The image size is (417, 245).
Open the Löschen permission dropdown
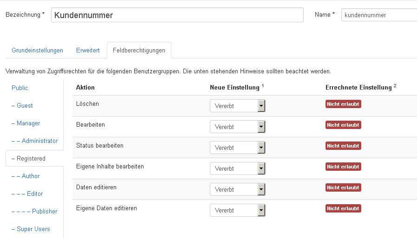pos(237,106)
